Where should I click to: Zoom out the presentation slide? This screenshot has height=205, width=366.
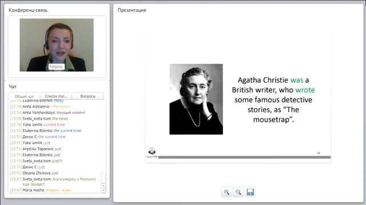(238, 192)
